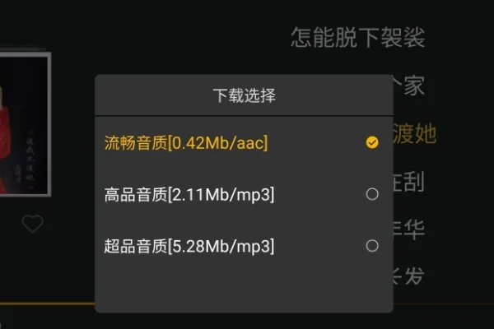Choose the 高品音质[2.11Mb/mp3] option label
This screenshot has height=329, width=494.
(189, 194)
